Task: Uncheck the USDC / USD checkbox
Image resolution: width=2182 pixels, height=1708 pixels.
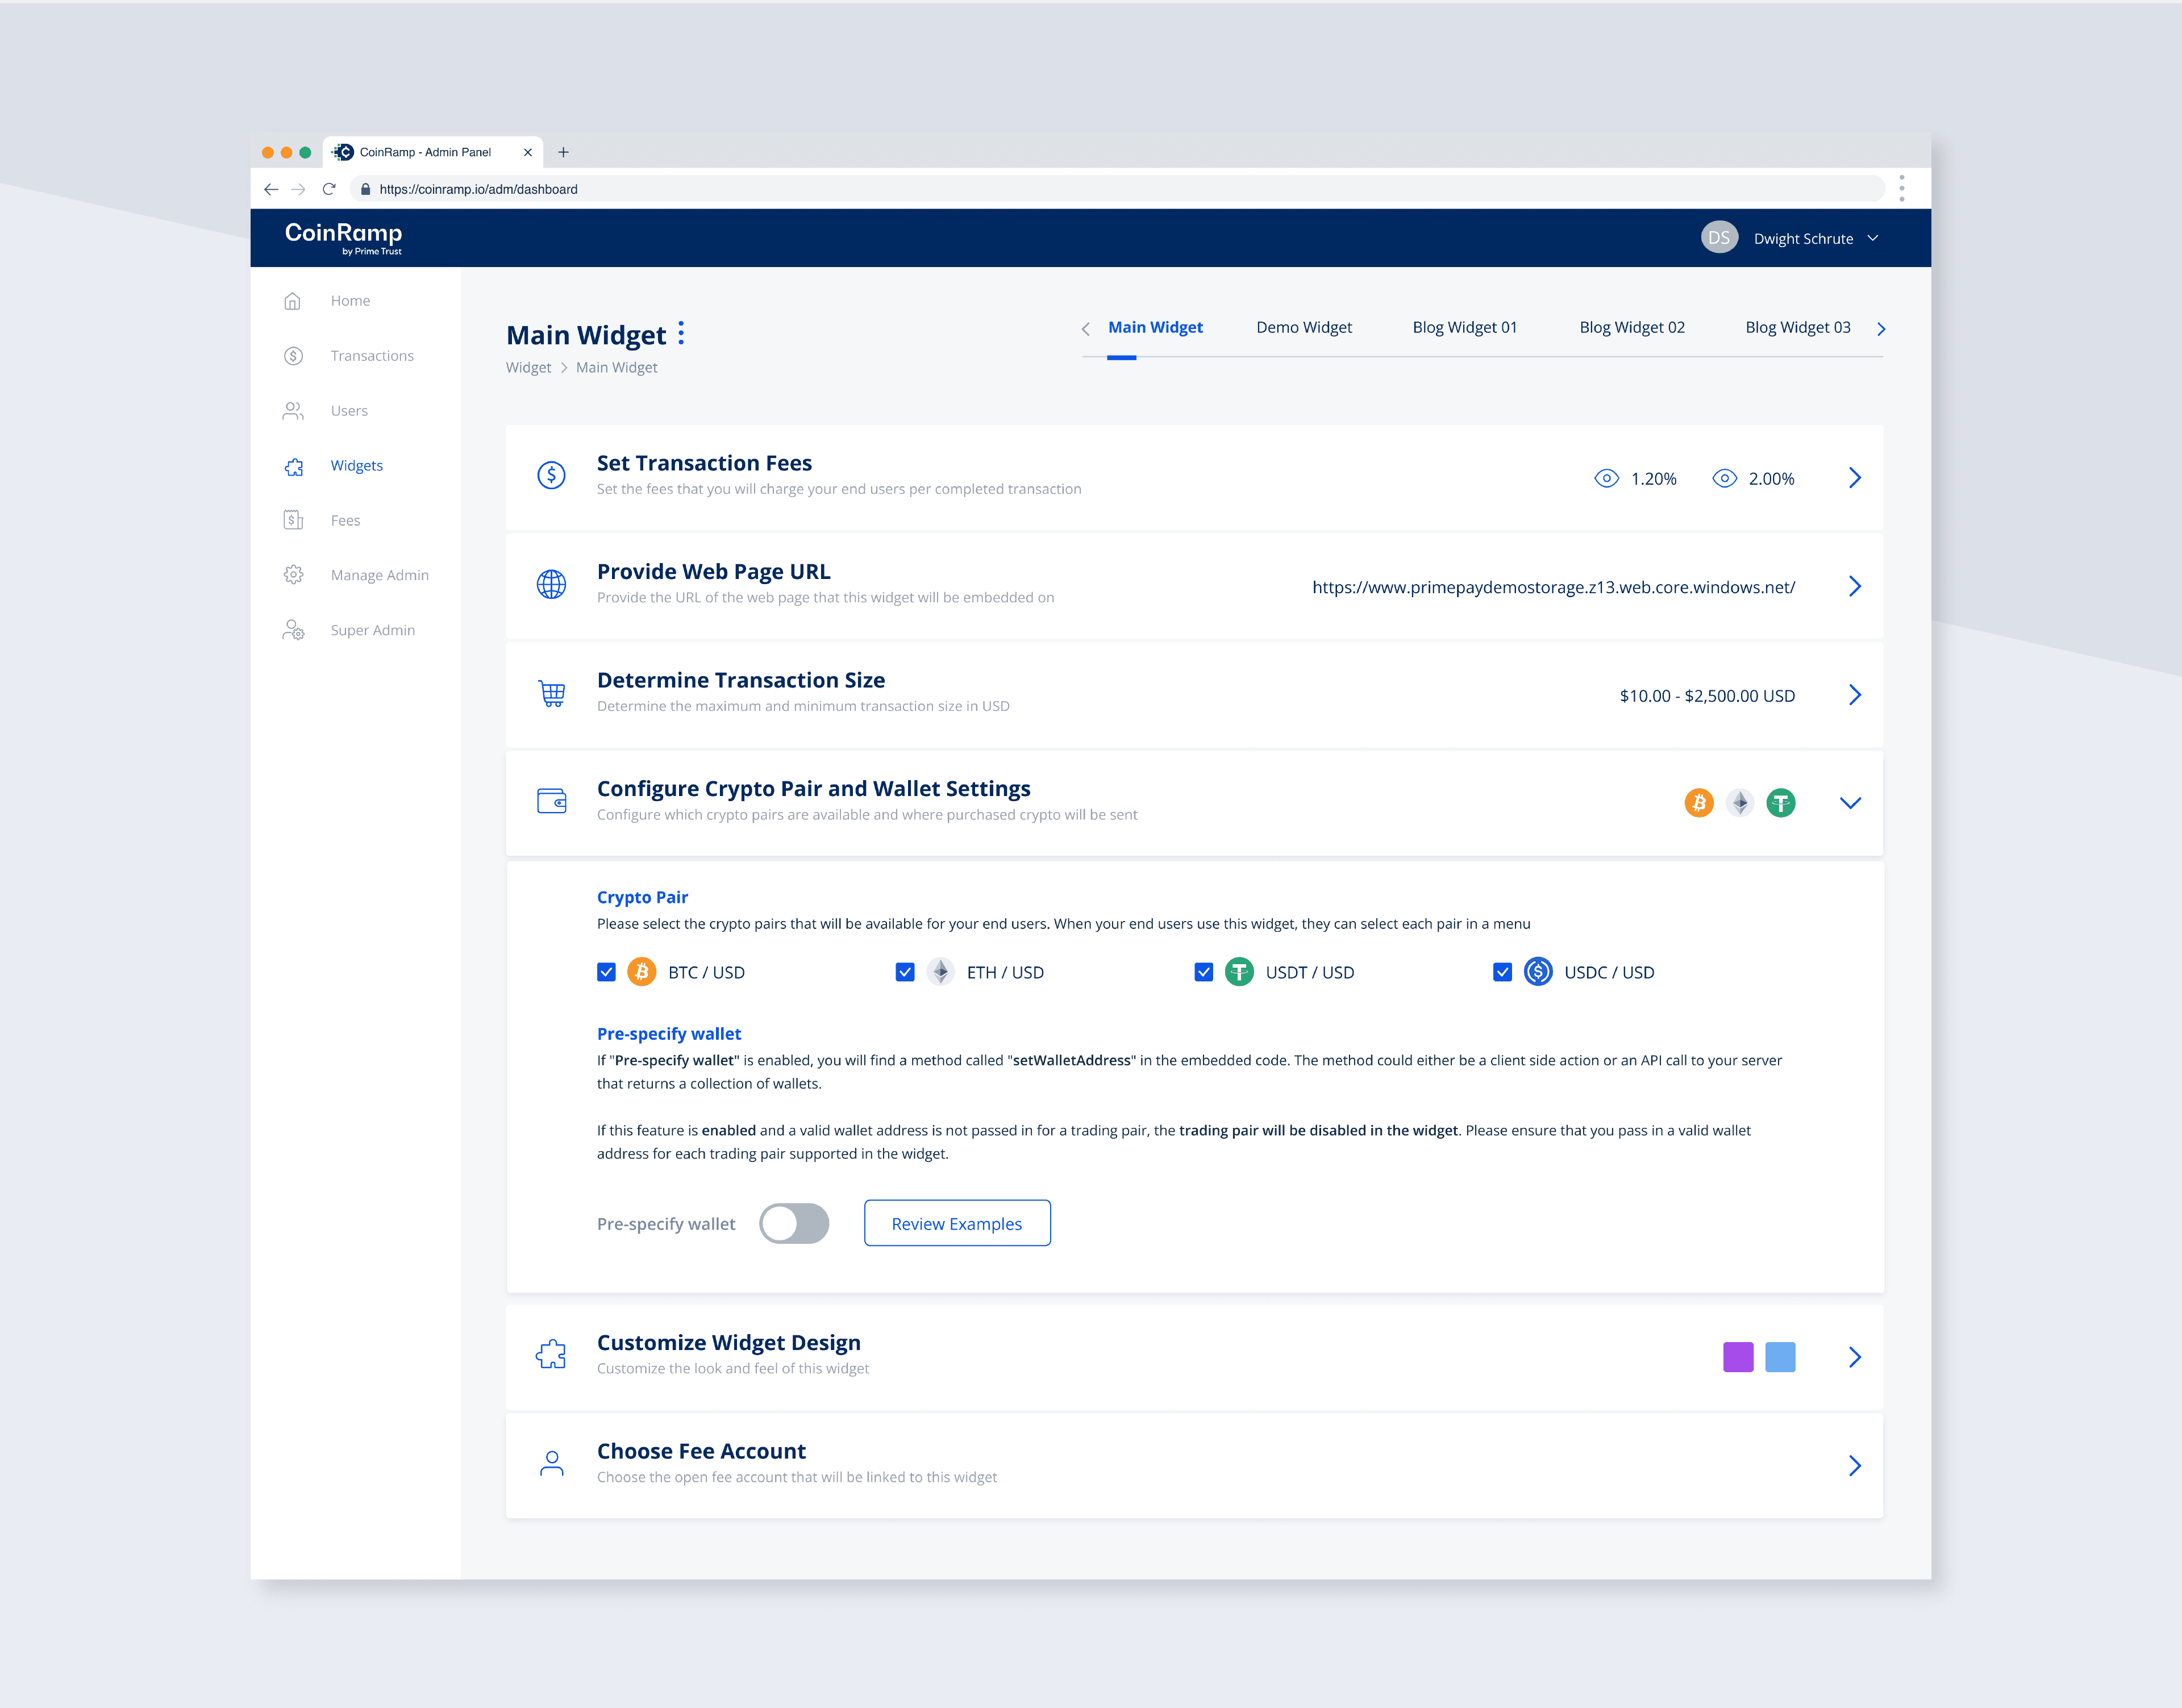Action: coord(1502,972)
